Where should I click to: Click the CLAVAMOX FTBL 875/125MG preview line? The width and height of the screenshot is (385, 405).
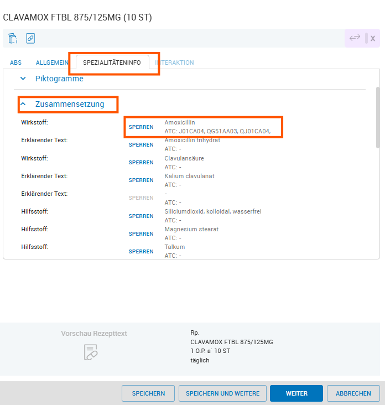[x=232, y=342]
